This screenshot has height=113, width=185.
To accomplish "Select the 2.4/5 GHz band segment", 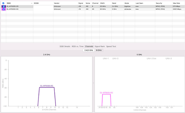I will tap(89, 50).
